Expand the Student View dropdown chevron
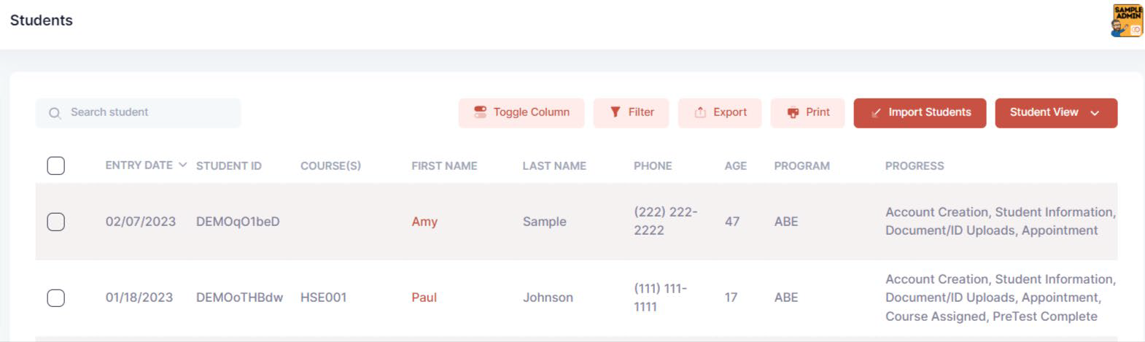The width and height of the screenshot is (1145, 342). [1095, 113]
